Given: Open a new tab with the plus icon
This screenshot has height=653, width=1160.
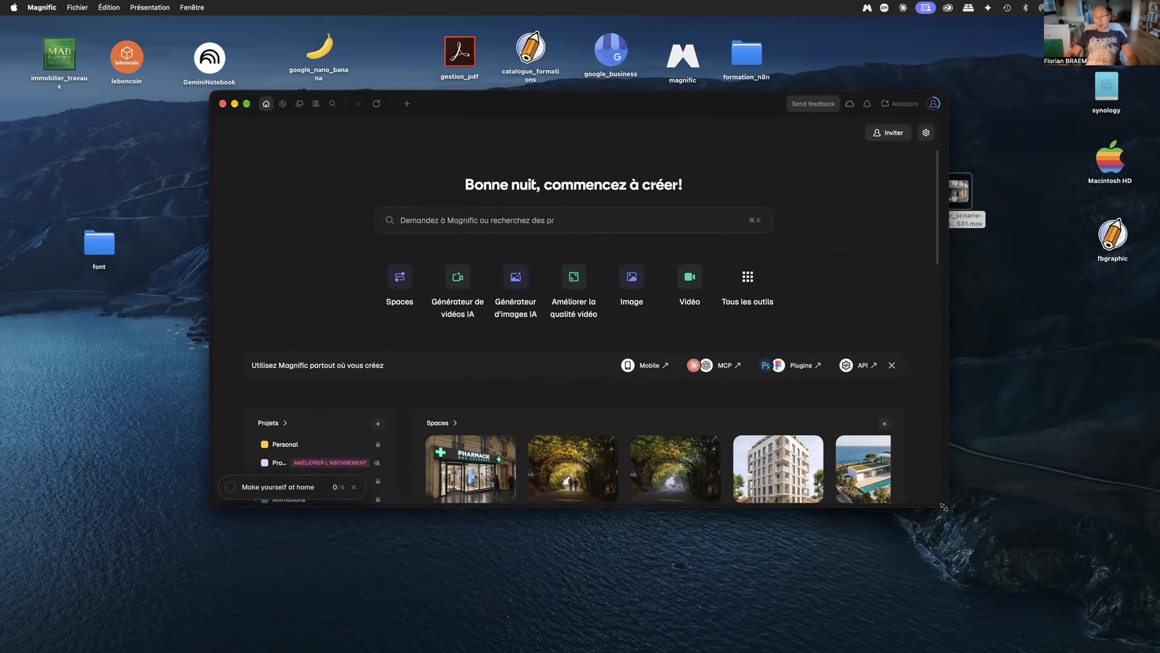Looking at the screenshot, I should click(407, 104).
